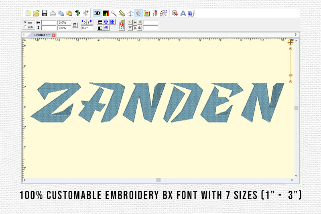
Task: Toggle the 3D stitch view
Action: click(x=97, y=13)
